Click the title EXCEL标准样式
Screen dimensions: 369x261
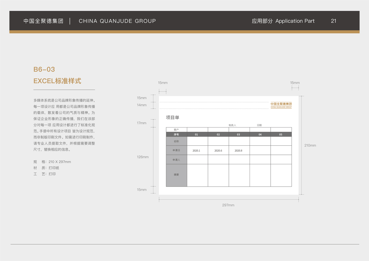(x=57, y=81)
